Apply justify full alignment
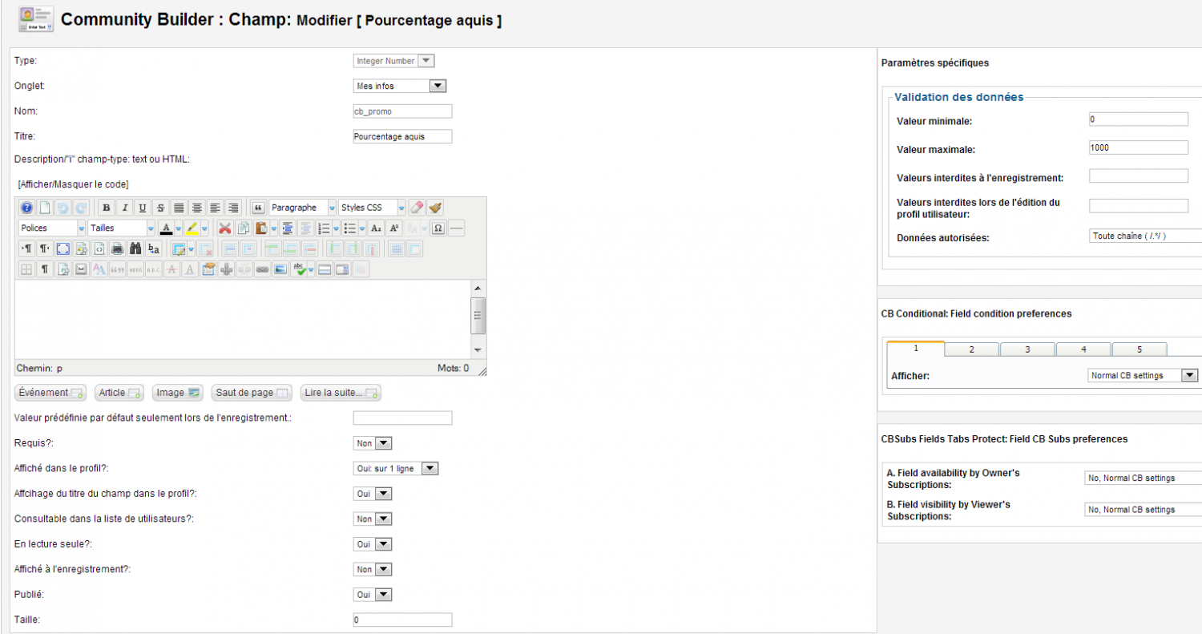 pyautogui.click(x=179, y=208)
